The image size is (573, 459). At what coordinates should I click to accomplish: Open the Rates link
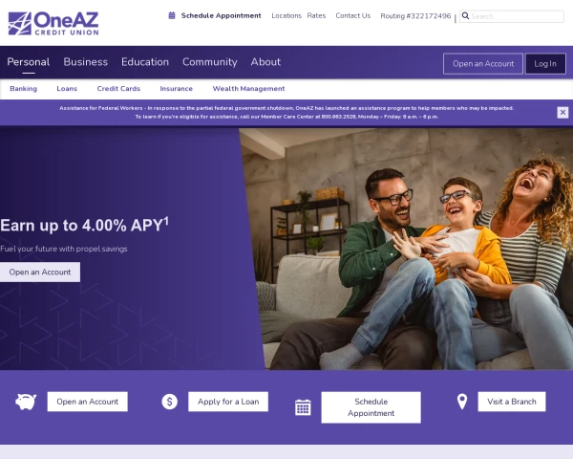click(316, 15)
